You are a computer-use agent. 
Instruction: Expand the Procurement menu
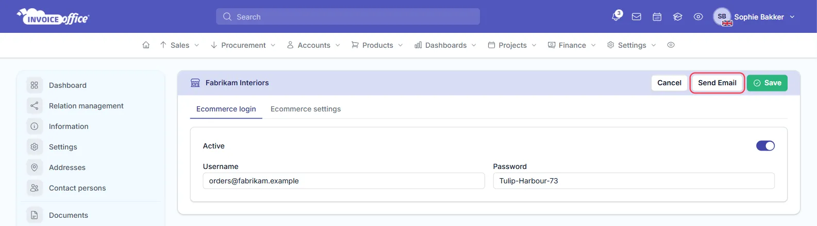[243, 45]
